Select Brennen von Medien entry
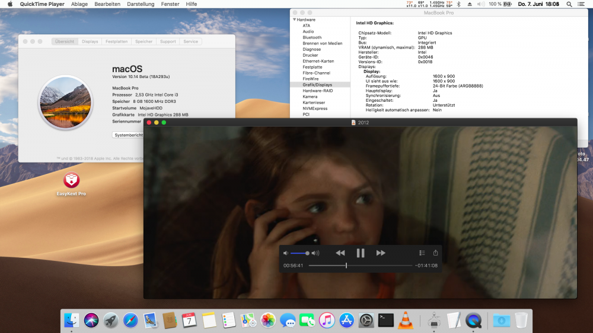 [322, 43]
